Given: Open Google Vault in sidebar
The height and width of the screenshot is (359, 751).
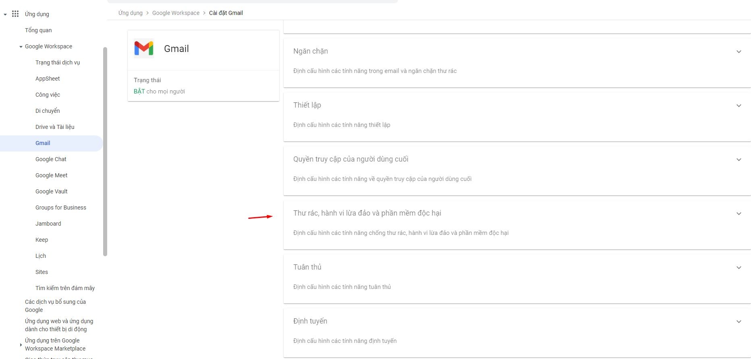Looking at the screenshot, I should (x=51, y=191).
